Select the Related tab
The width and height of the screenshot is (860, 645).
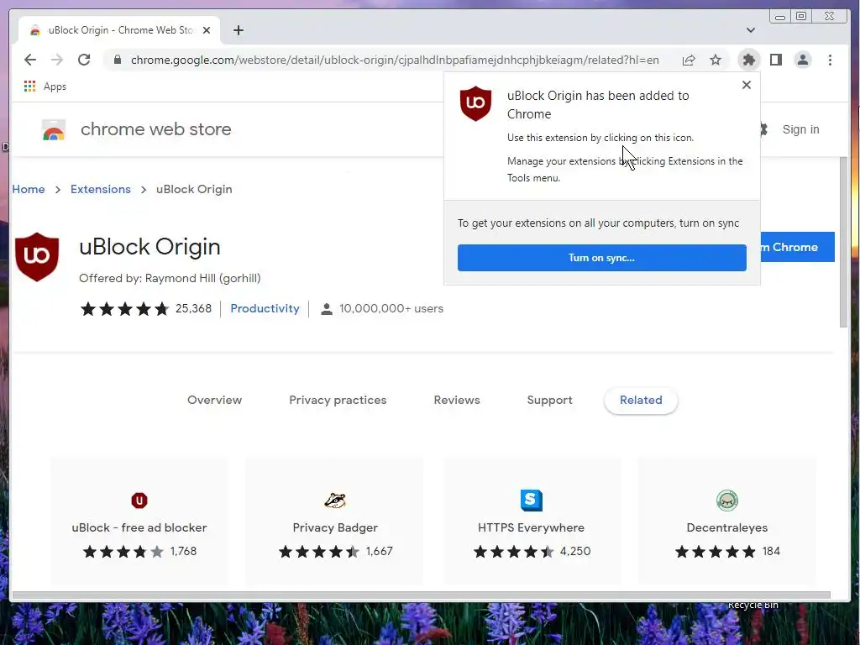point(641,401)
